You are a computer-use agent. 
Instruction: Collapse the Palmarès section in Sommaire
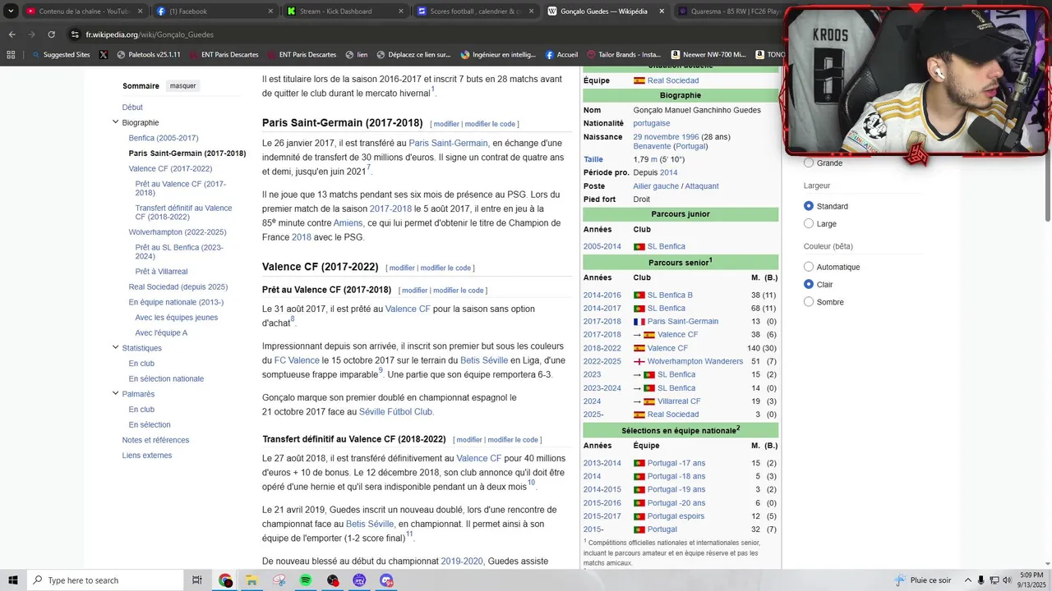point(115,393)
